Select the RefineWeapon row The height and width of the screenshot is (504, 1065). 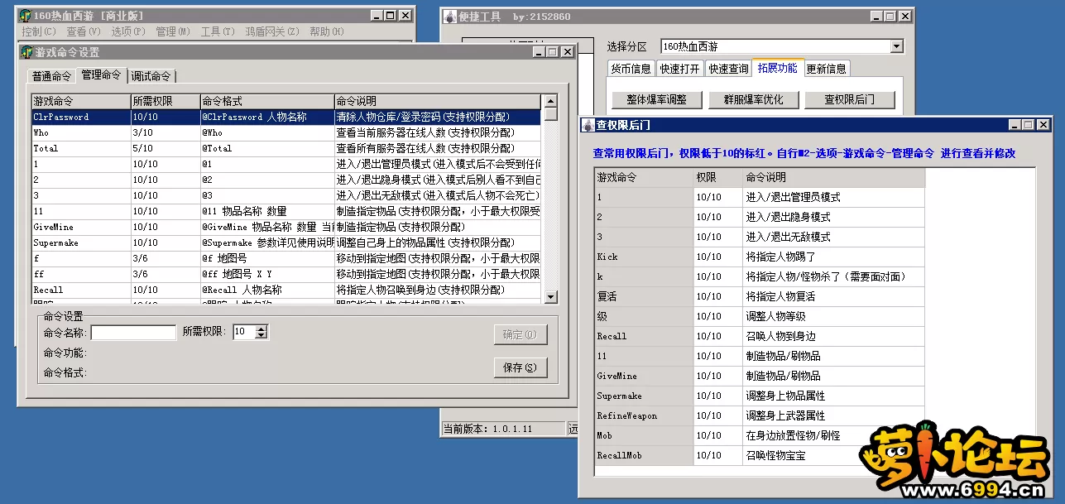tap(760, 415)
